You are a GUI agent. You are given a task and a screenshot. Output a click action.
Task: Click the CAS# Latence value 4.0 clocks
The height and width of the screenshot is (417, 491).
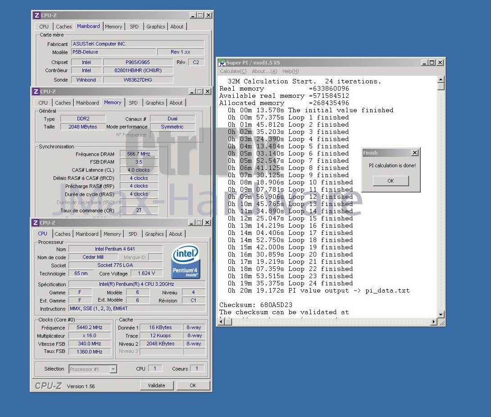[139, 170]
